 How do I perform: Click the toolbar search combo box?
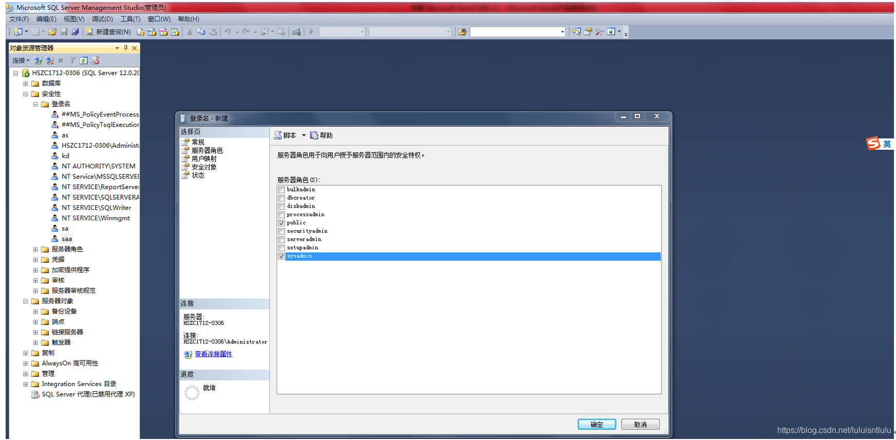(x=518, y=32)
